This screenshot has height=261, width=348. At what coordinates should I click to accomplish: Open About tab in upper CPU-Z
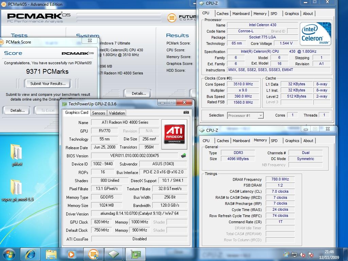pyautogui.click(x=308, y=14)
